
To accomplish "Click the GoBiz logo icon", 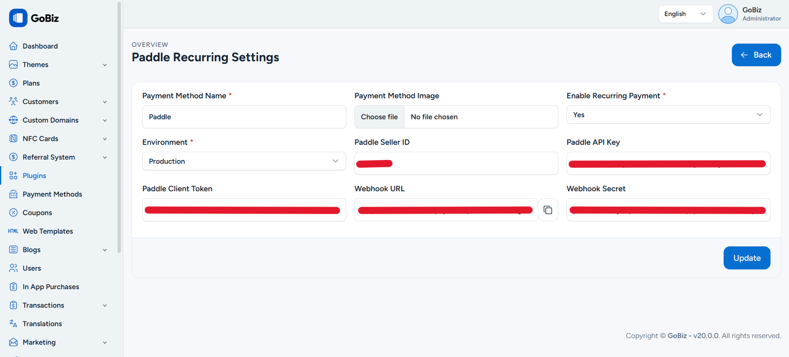I will [18, 18].
